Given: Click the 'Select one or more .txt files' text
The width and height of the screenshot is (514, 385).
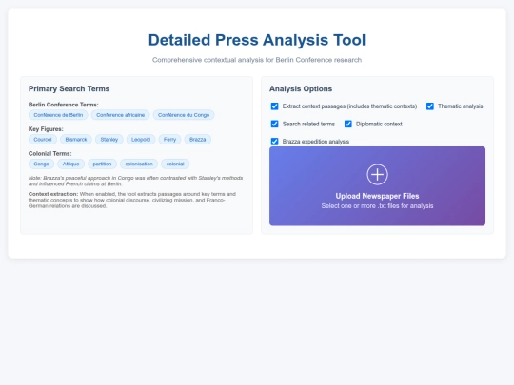Looking at the screenshot, I should 377,206.
